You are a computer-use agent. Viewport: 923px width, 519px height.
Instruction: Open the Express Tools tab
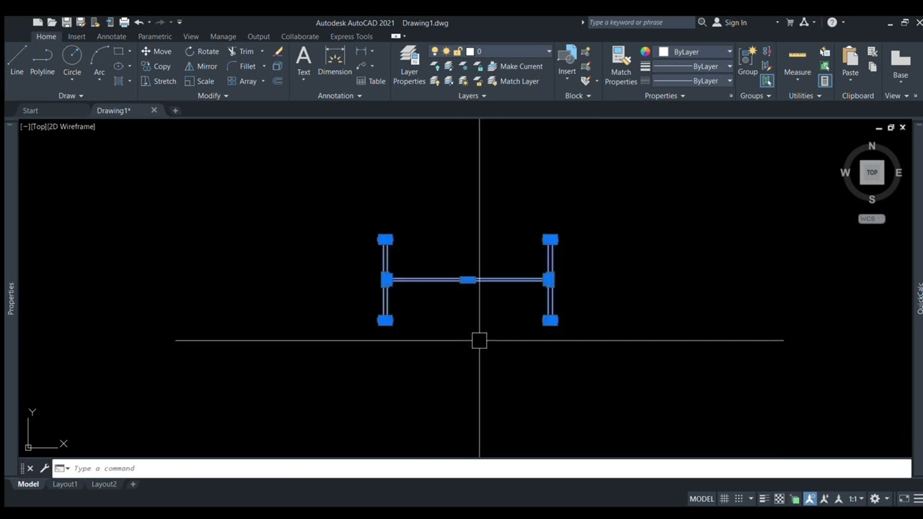click(351, 37)
